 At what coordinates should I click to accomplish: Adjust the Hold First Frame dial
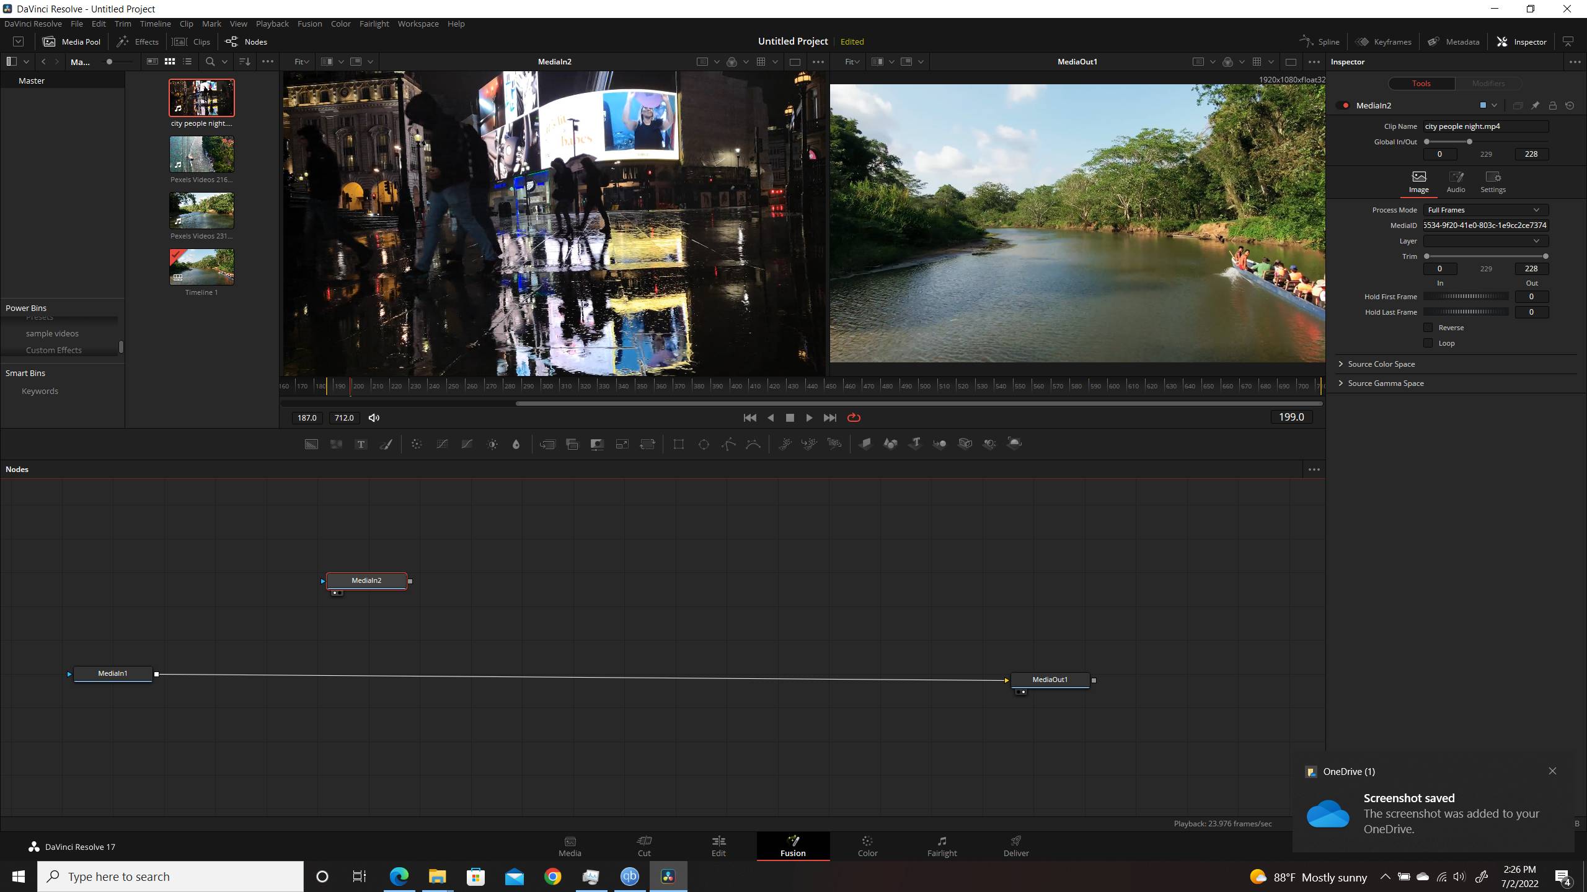tap(1466, 297)
